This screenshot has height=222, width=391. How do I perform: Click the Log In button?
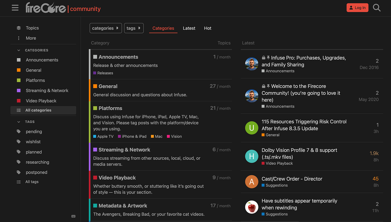click(x=357, y=8)
